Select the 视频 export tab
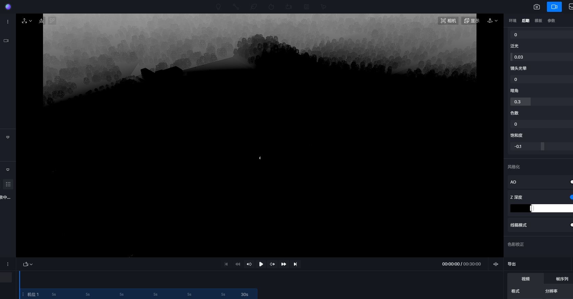573x299 pixels. click(x=526, y=279)
